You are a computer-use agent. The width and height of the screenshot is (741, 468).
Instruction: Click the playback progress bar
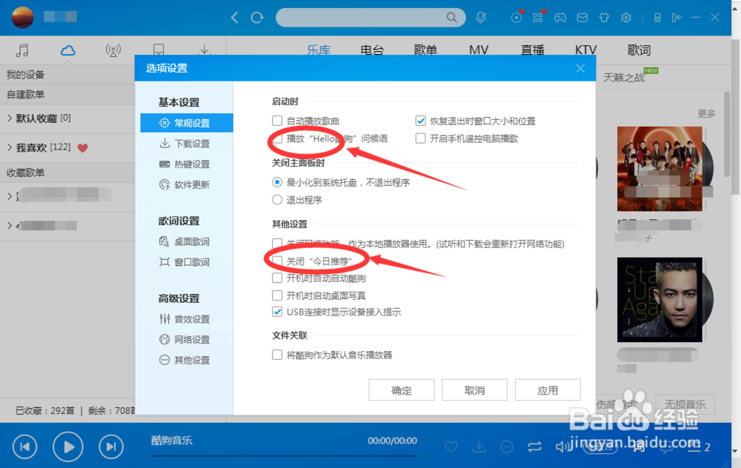[x=284, y=455]
